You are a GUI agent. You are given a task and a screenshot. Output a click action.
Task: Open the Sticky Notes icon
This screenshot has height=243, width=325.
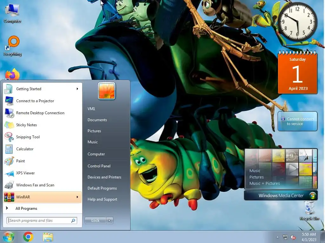pyautogui.click(x=9, y=125)
